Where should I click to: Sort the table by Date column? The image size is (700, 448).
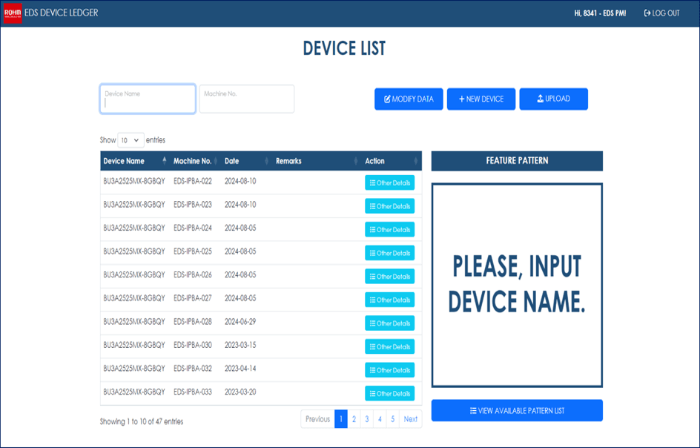pyautogui.click(x=245, y=161)
